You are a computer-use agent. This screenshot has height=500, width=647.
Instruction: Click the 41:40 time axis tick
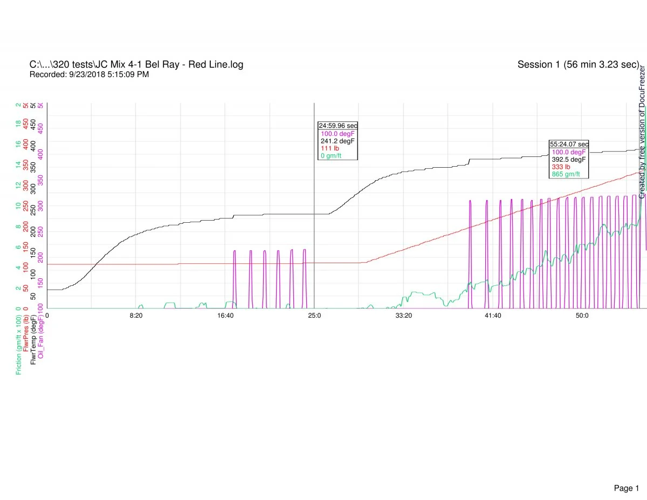point(493,315)
